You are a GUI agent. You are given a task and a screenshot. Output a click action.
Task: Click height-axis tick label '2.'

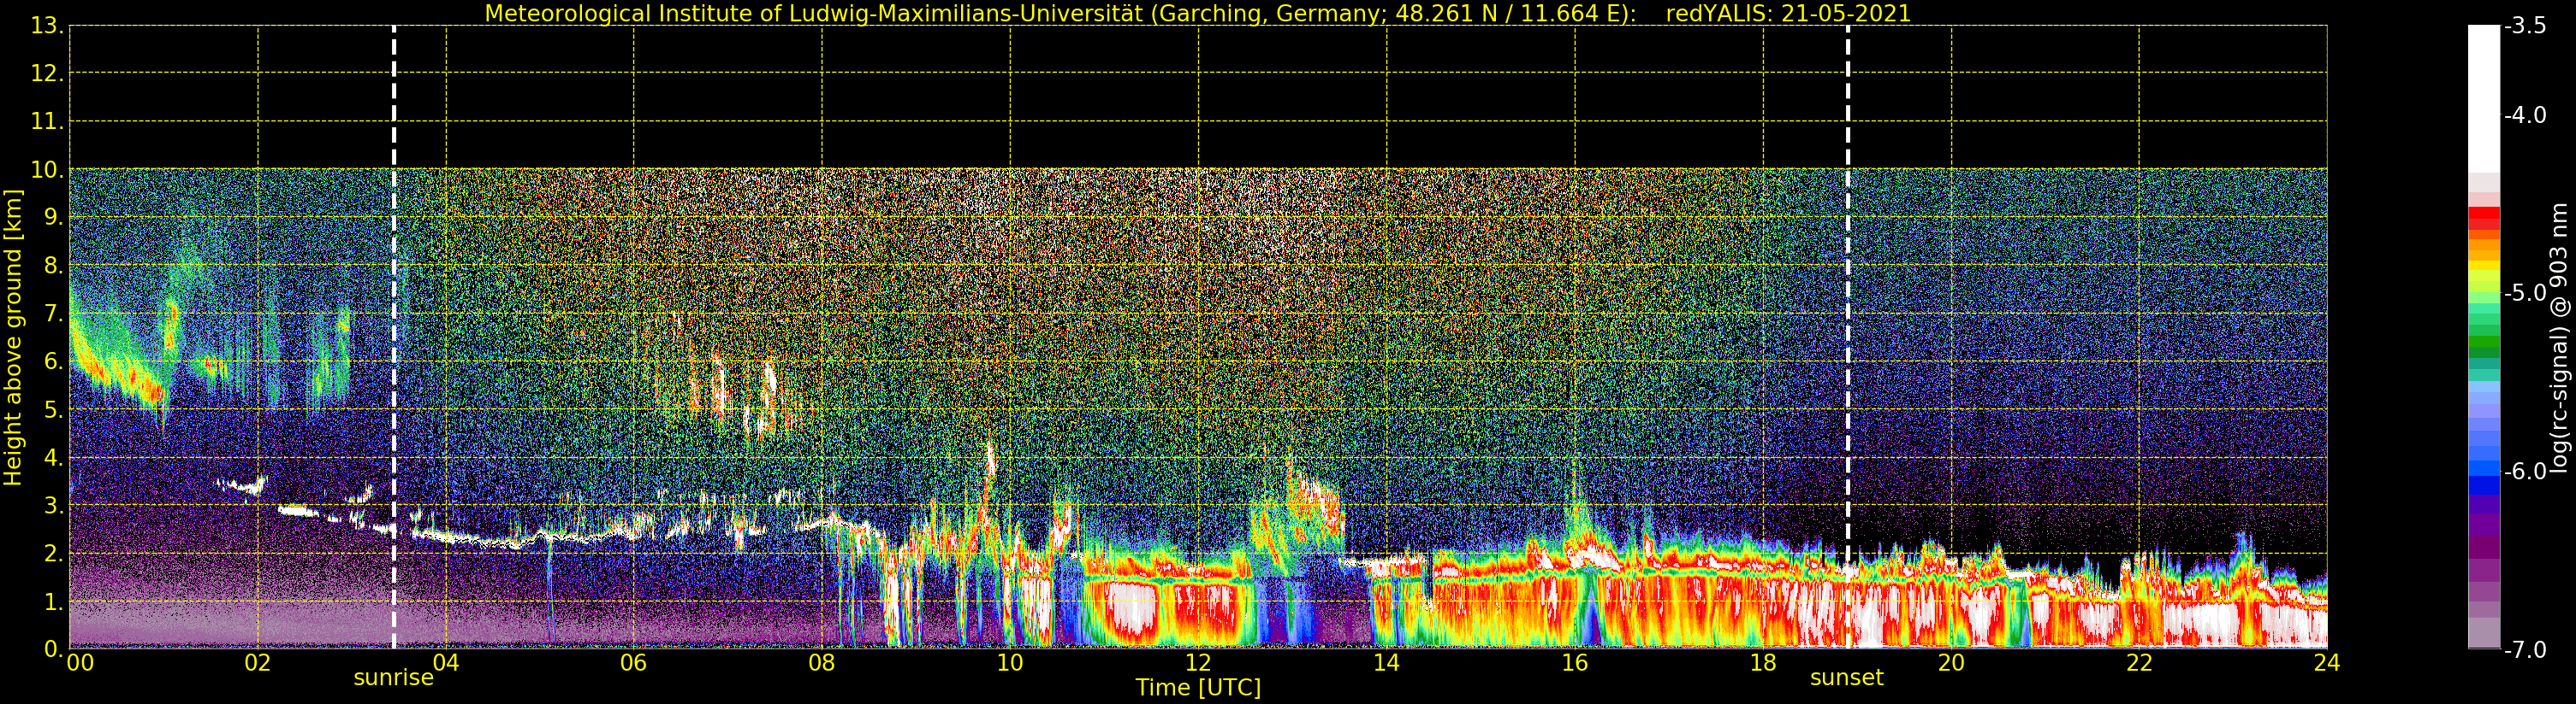pos(54,554)
